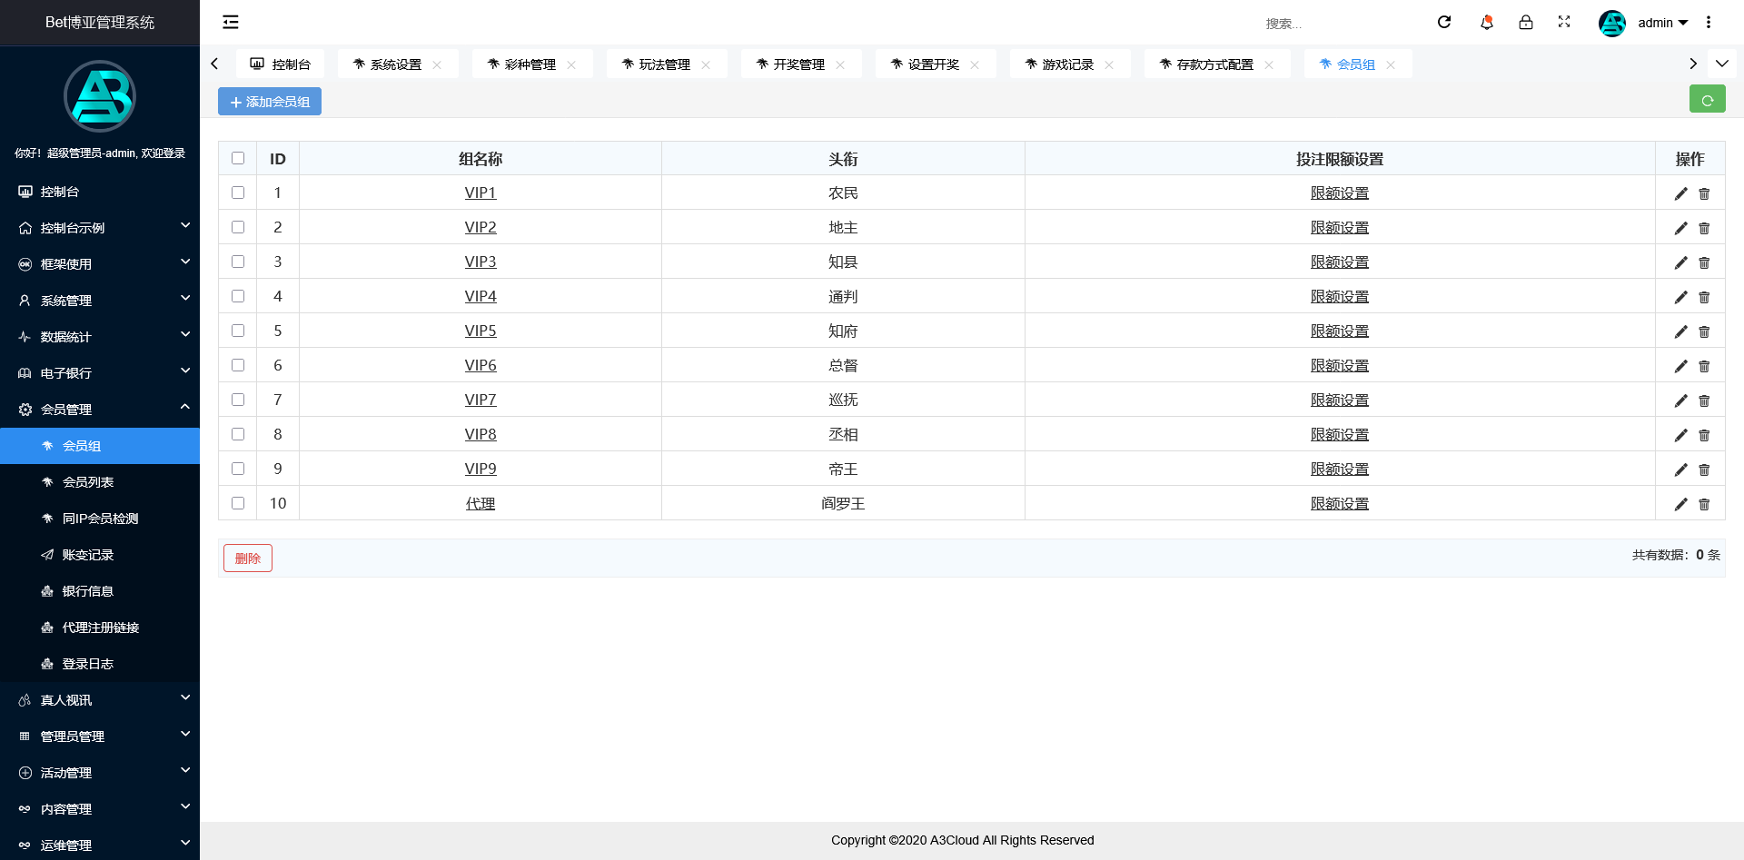Click the admin avatar image
This screenshot has width=1744, height=860.
[1612, 23]
